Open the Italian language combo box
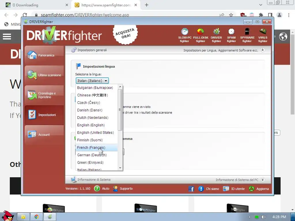295x221 pixels. click(x=92, y=81)
